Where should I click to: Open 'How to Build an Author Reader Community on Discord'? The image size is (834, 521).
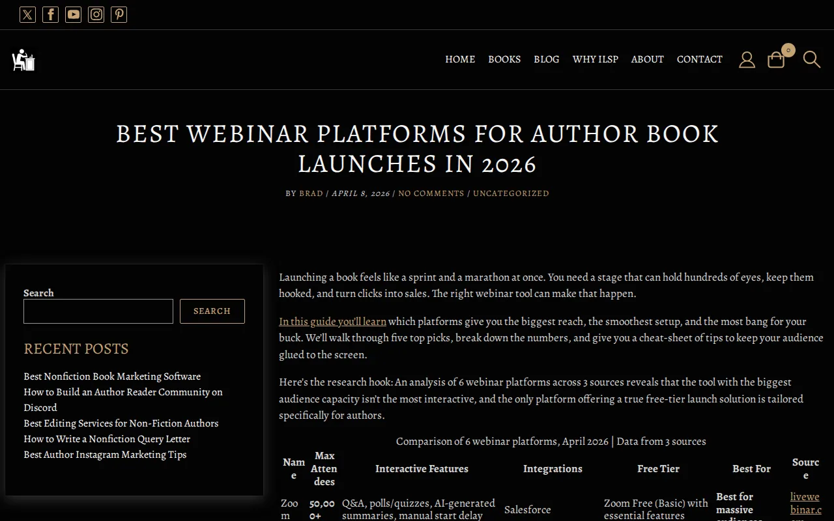click(123, 400)
